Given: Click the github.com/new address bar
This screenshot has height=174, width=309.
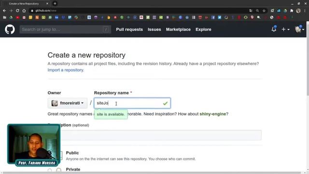Looking at the screenshot, I should 138,11.
